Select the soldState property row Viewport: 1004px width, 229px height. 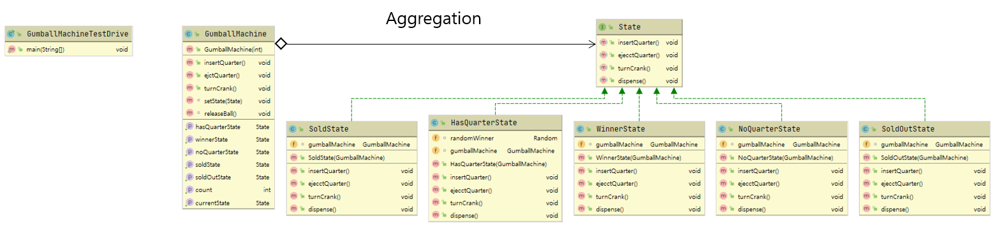click(x=228, y=164)
